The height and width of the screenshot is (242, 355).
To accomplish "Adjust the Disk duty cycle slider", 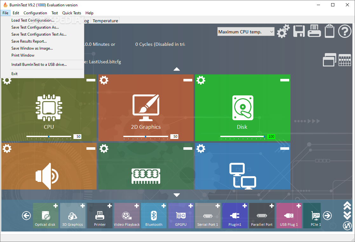I will [242, 137].
